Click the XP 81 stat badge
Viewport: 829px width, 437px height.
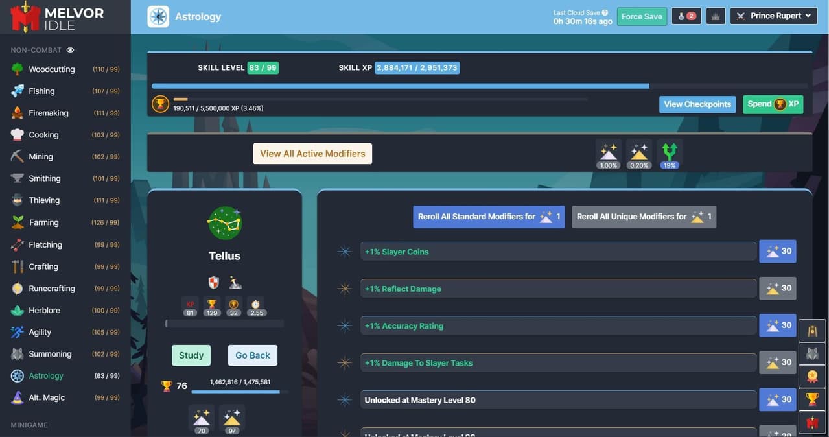click(190, 307)
